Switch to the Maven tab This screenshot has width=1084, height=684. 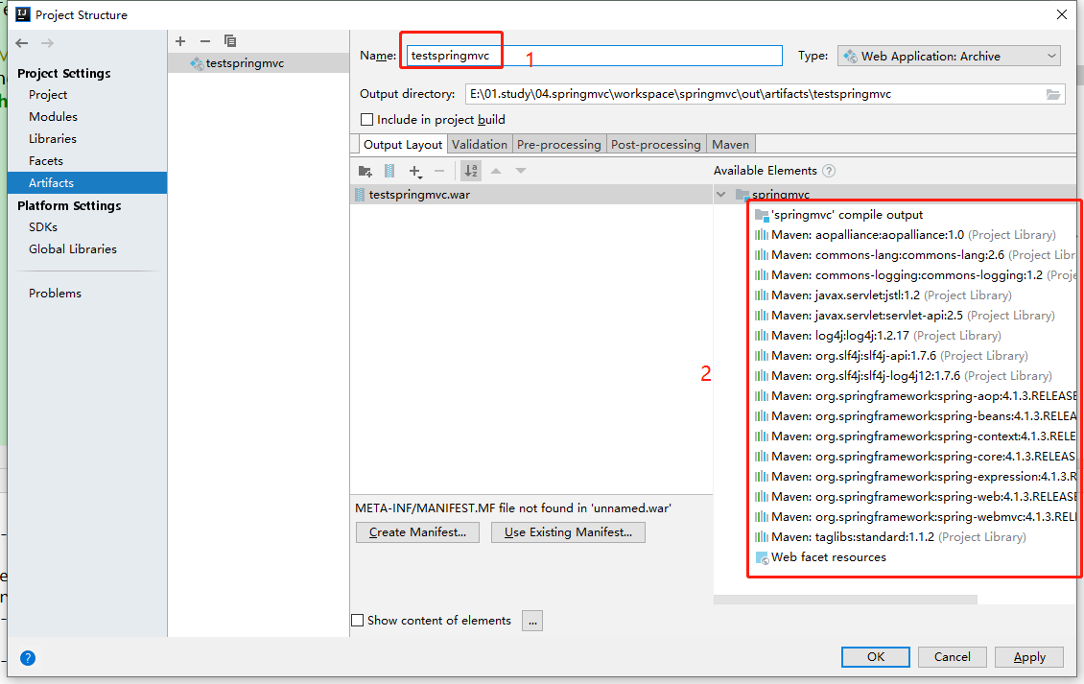pyautogui.click(x=730, y=144)
